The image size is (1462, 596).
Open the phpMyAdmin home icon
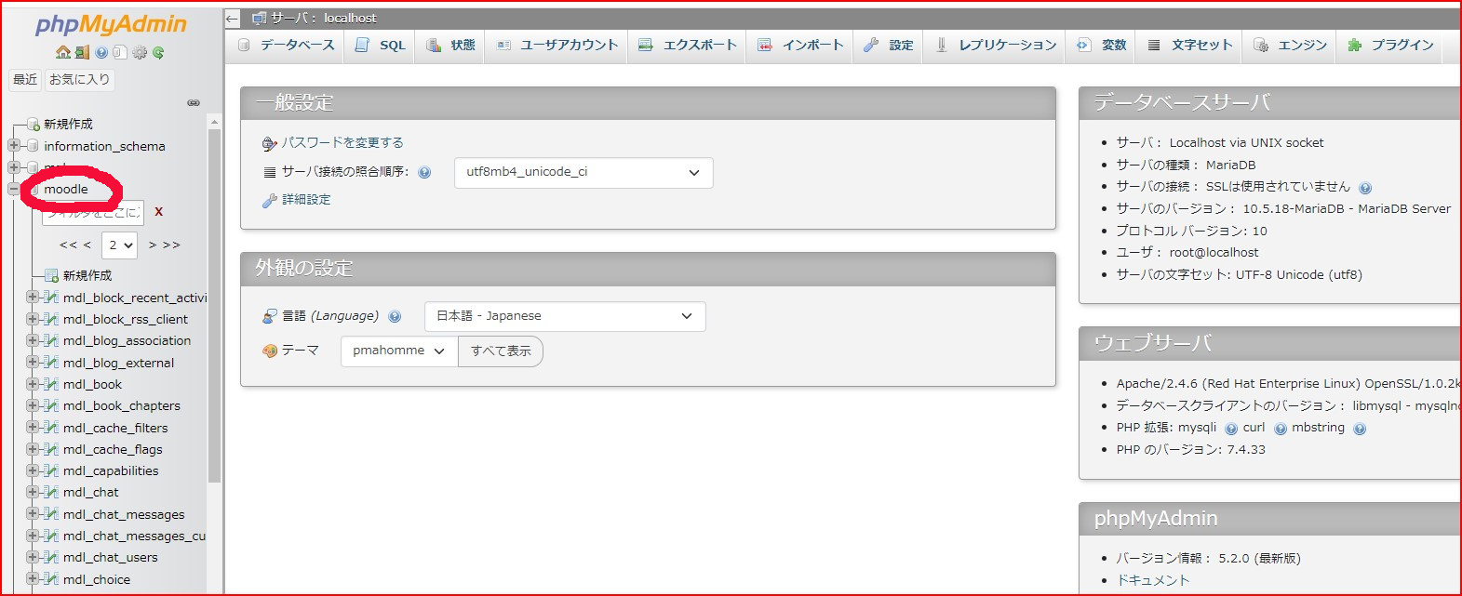point(63,53)
